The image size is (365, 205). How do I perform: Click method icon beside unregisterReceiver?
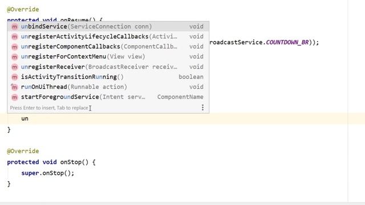(15, 67)
